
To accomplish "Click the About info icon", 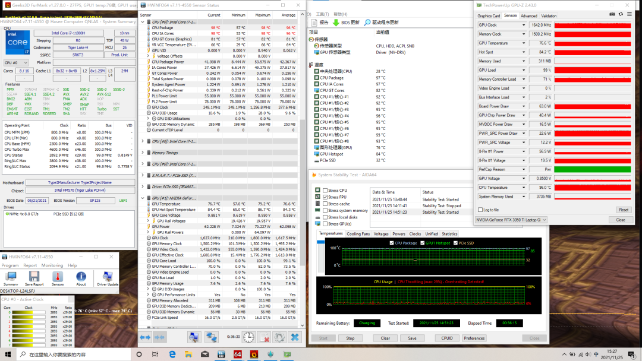I will (81, 278).
